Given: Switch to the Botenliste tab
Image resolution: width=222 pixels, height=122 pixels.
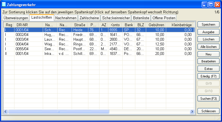Looking at the screenshot, I should [141, 18].
